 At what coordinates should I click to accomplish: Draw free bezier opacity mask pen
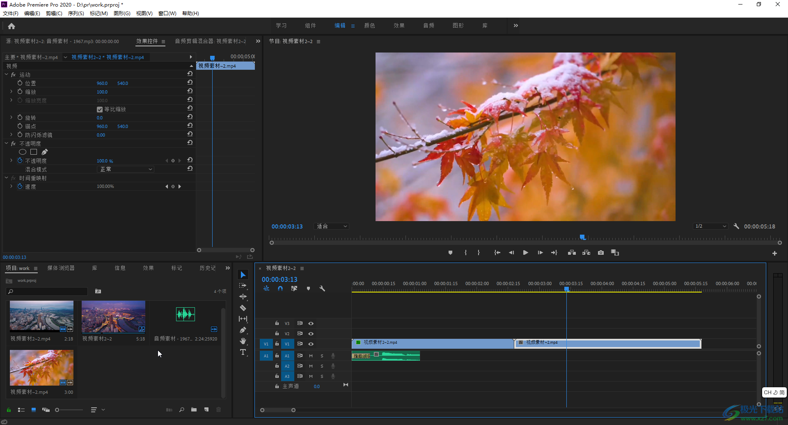[44, 152]
